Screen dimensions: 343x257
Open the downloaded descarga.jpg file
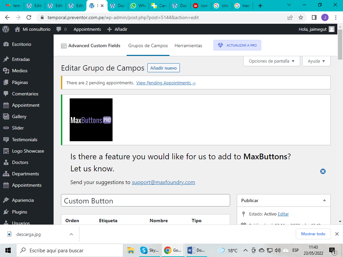(x=28, y=234)
